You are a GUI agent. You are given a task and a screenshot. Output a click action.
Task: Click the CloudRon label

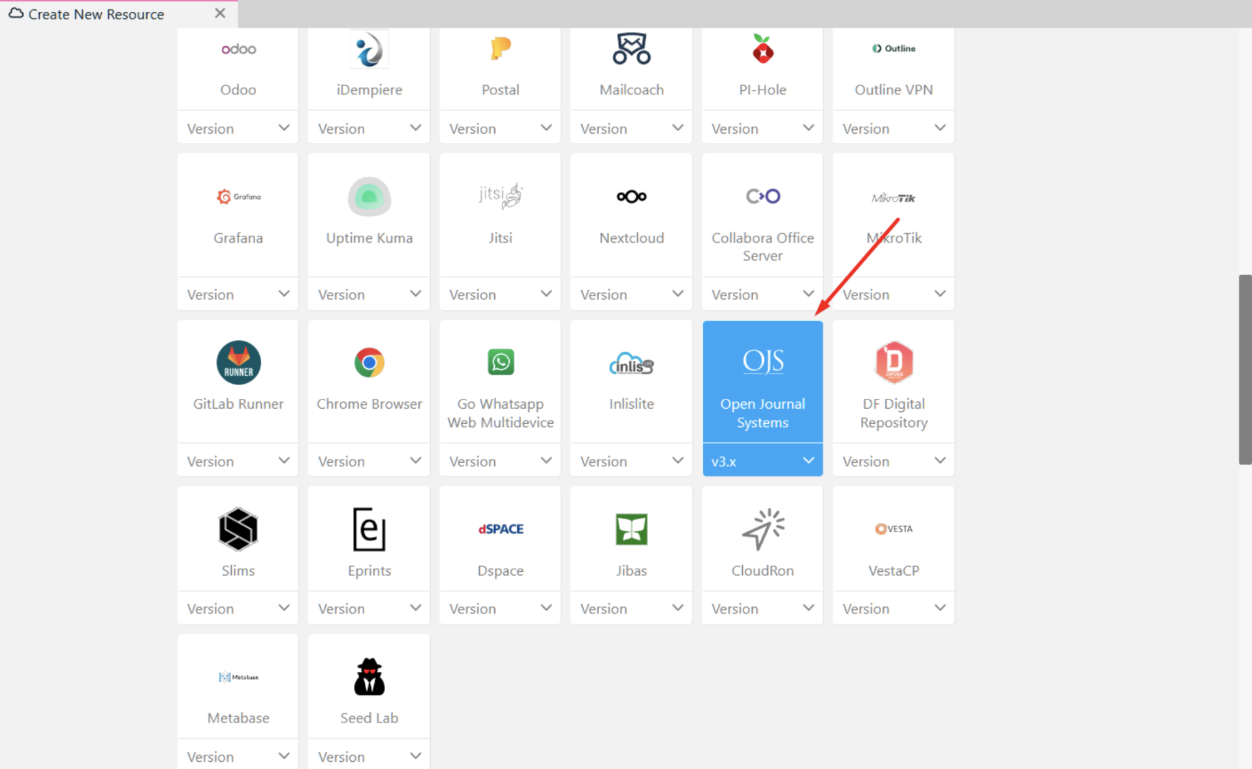[x=762, y=570]
